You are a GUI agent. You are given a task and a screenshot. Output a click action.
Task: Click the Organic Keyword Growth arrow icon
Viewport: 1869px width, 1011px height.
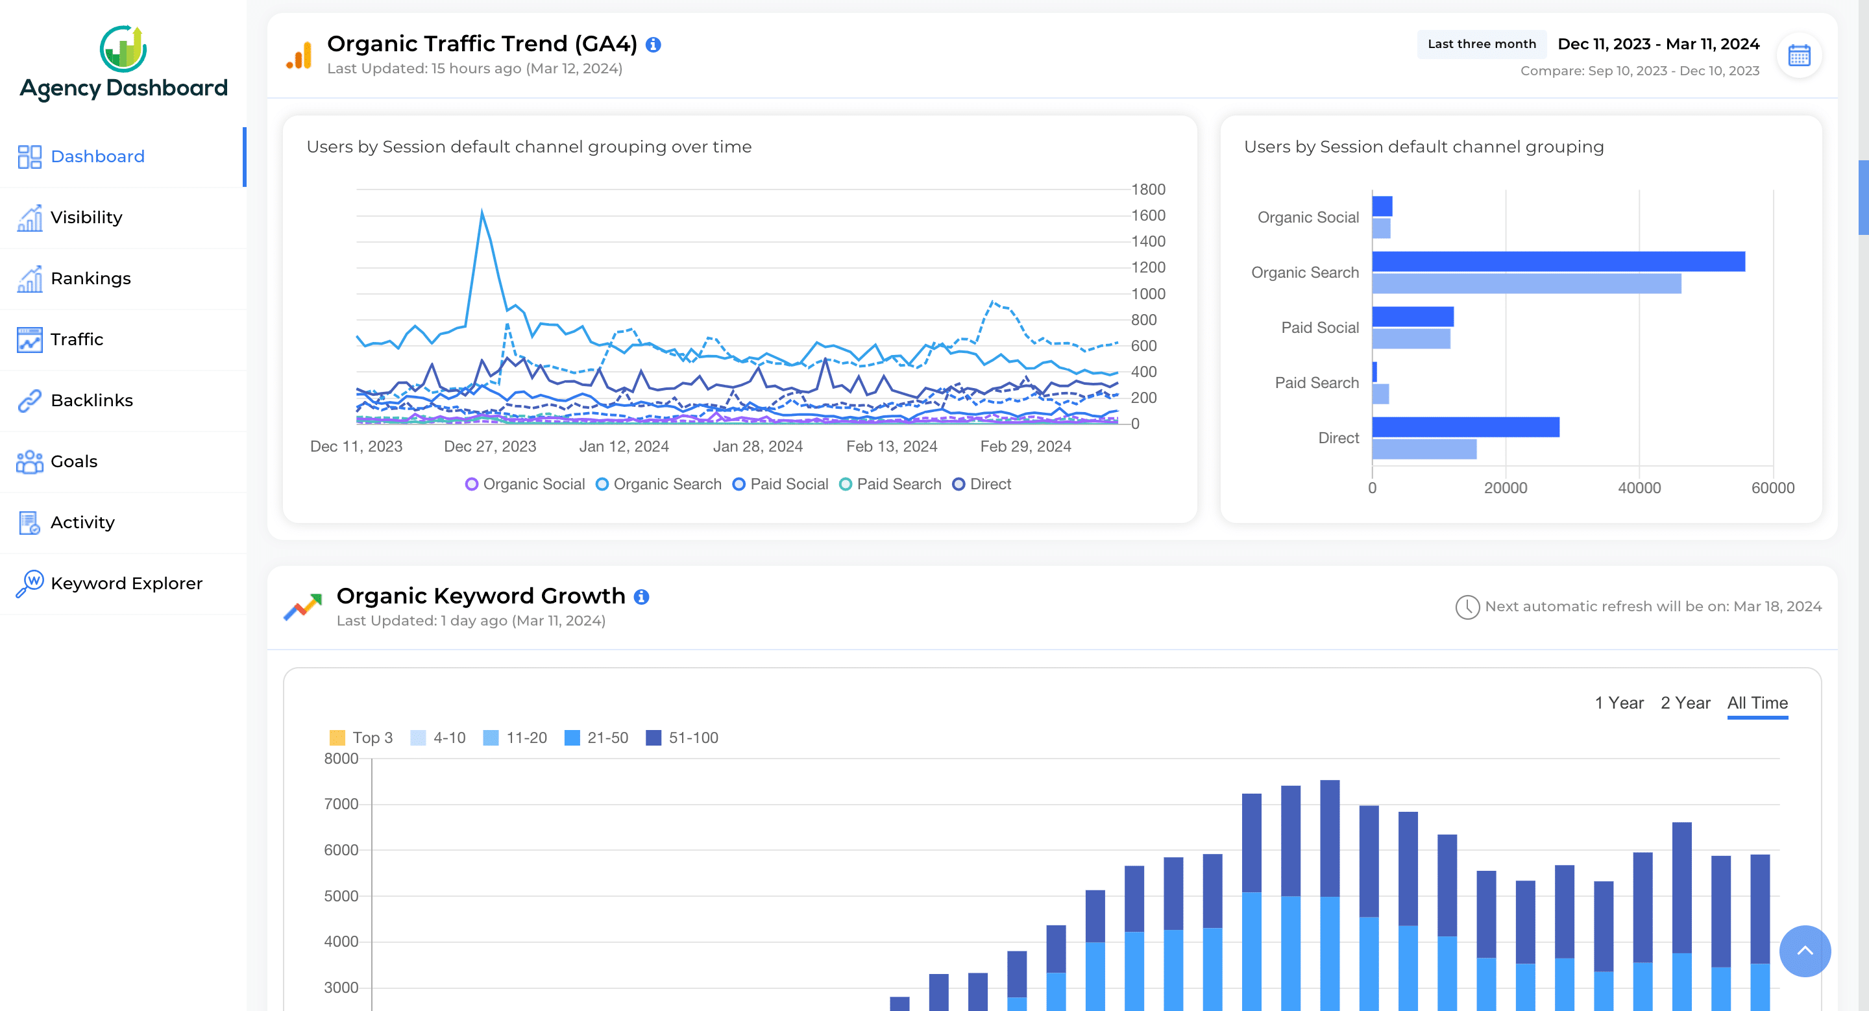tap(302, 607)
